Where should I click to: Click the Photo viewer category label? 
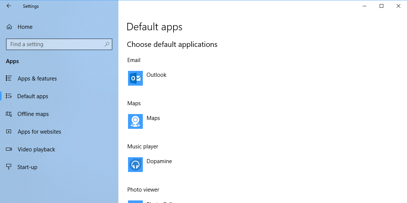point(143,190)
